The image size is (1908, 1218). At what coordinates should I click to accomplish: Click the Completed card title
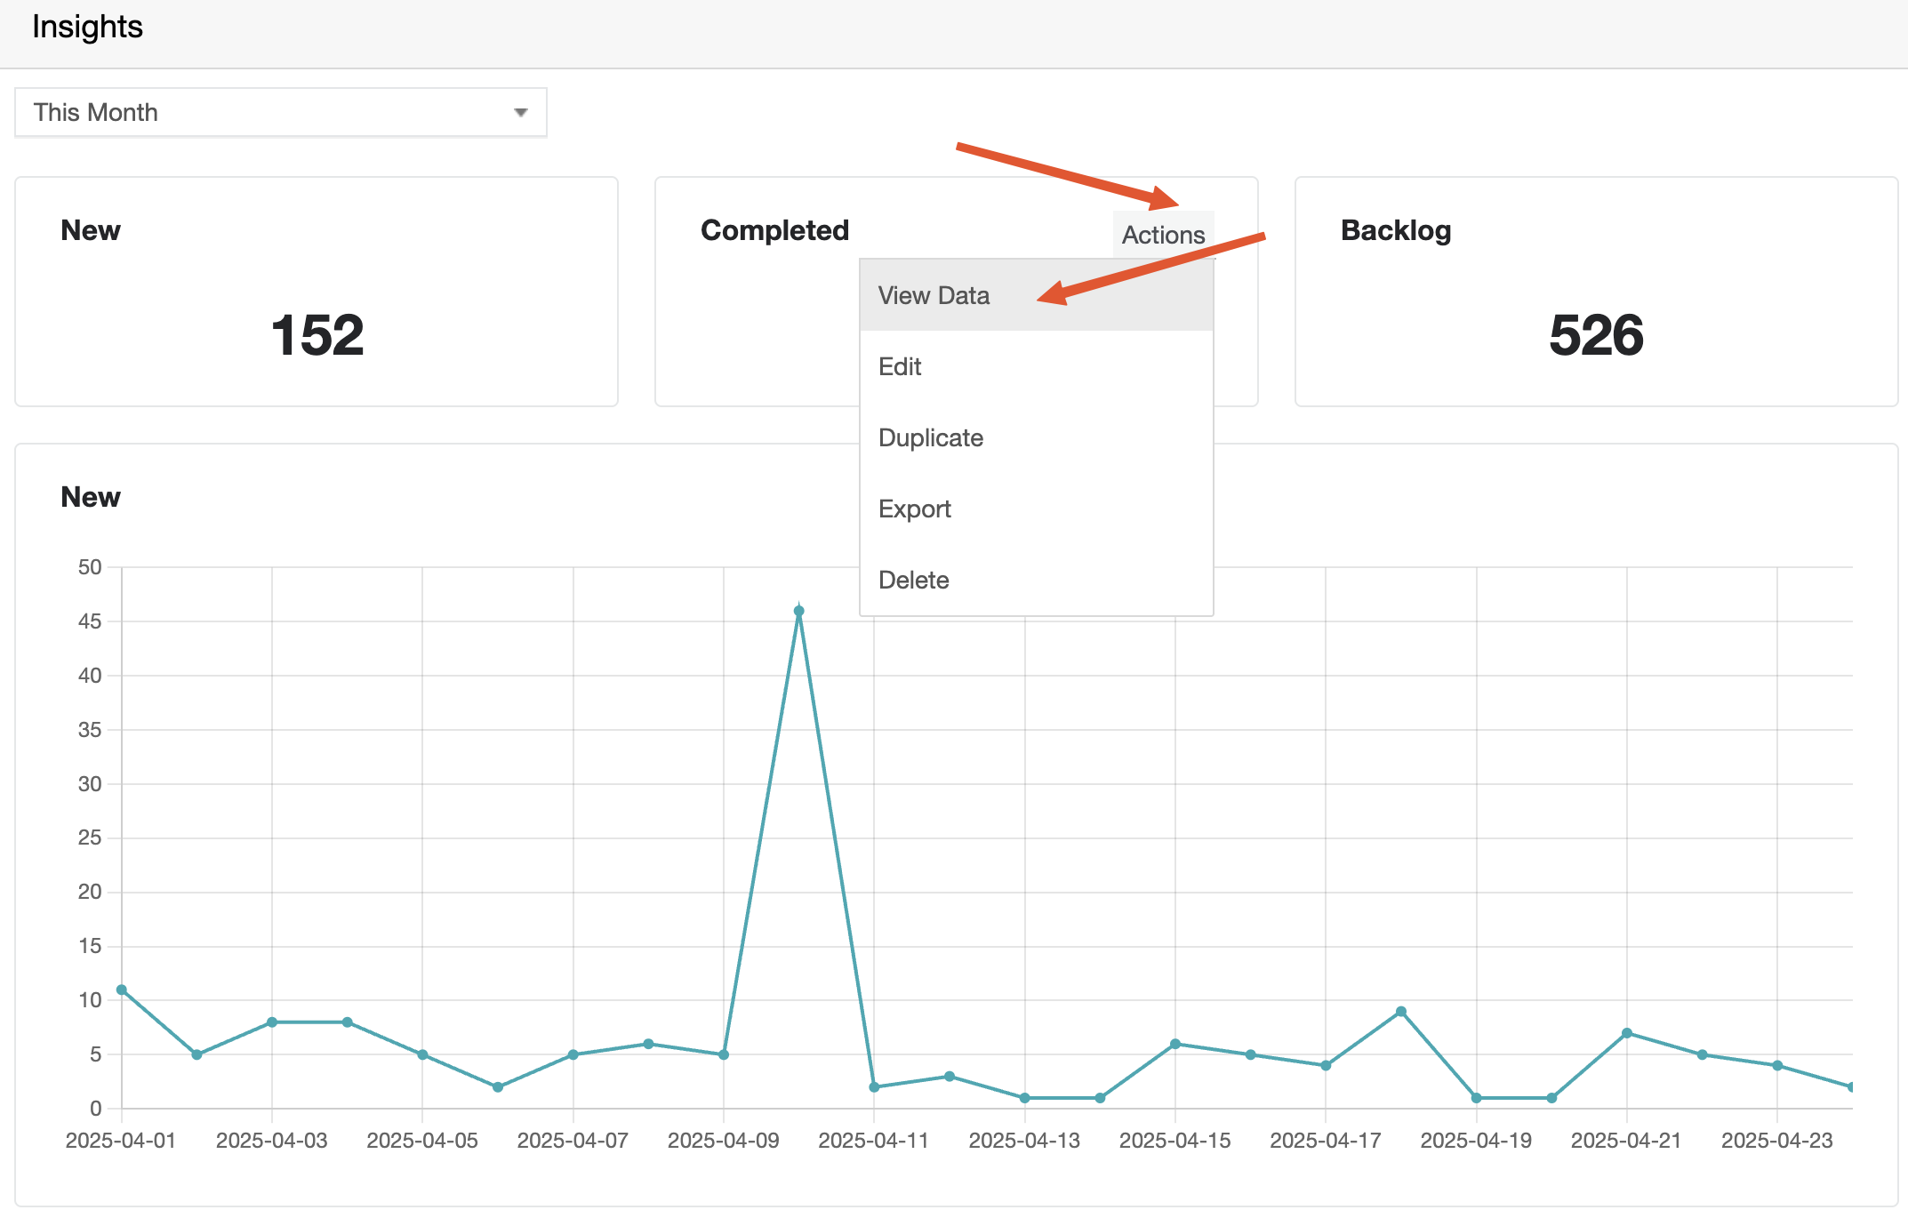[774, 230]
